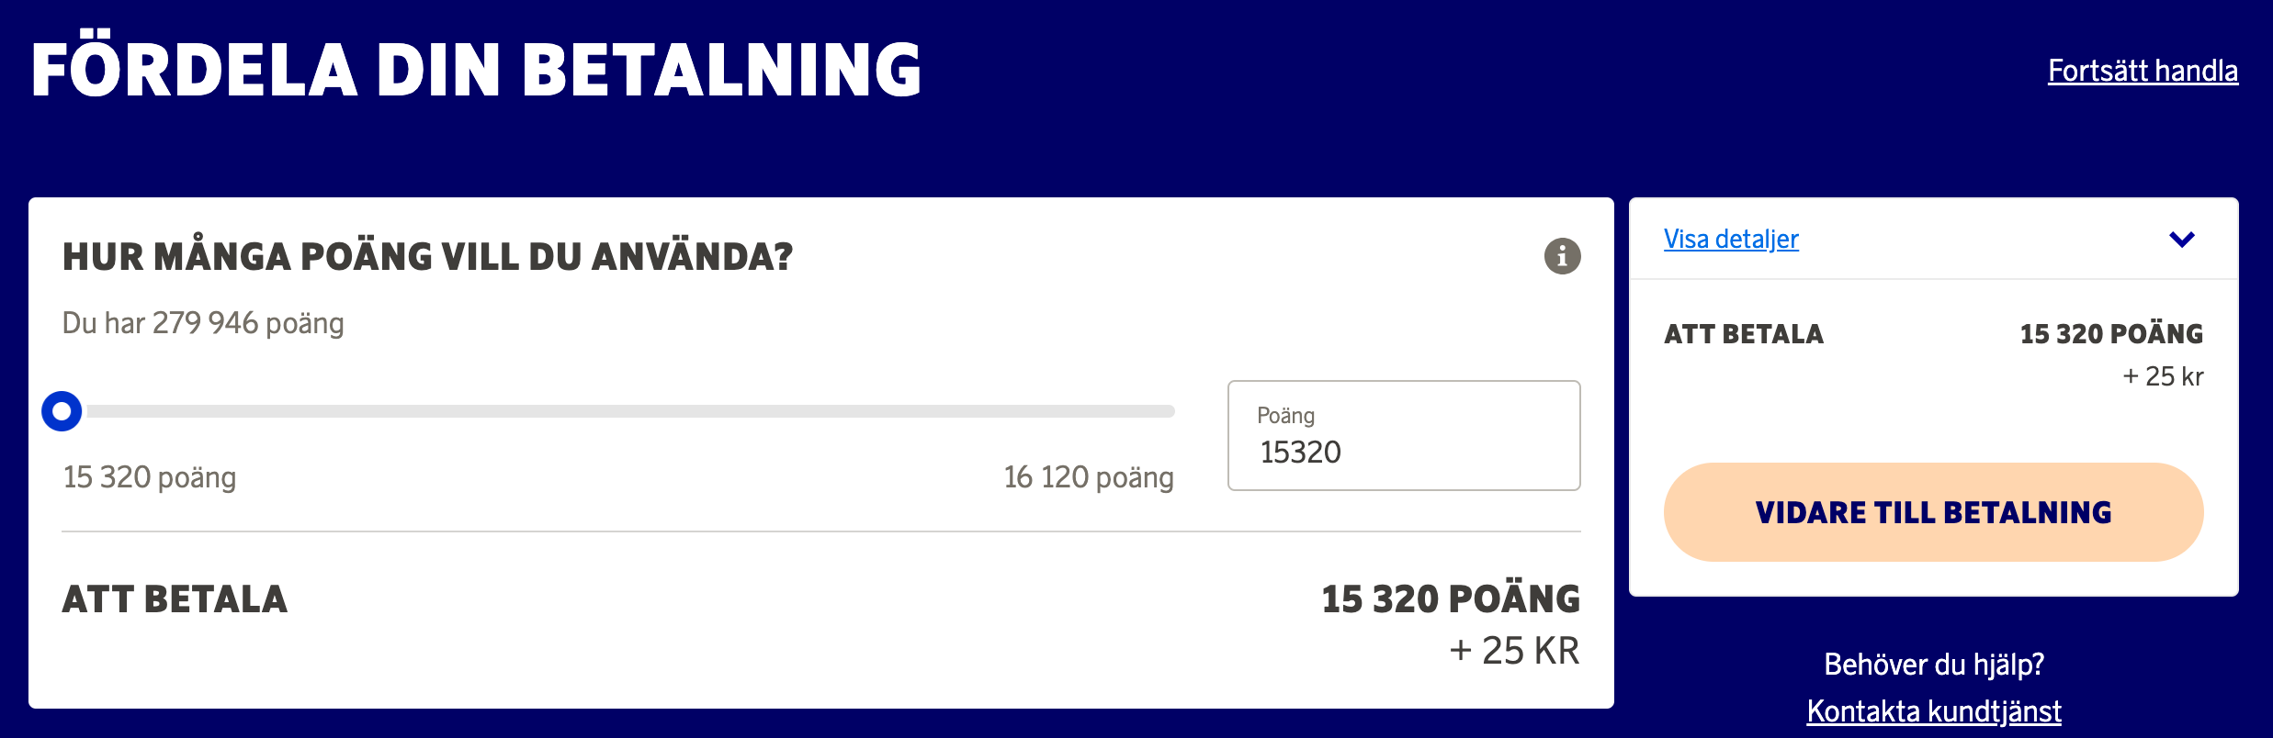Click the Fördela din betalning heading
The width and height of the screenshot is (2273, 738).
click(x=476, y=71)
